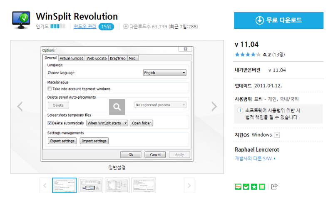Click the 무료 다운로드 download button
This screenshot has height=209, width=333.
tap(278, 20)
